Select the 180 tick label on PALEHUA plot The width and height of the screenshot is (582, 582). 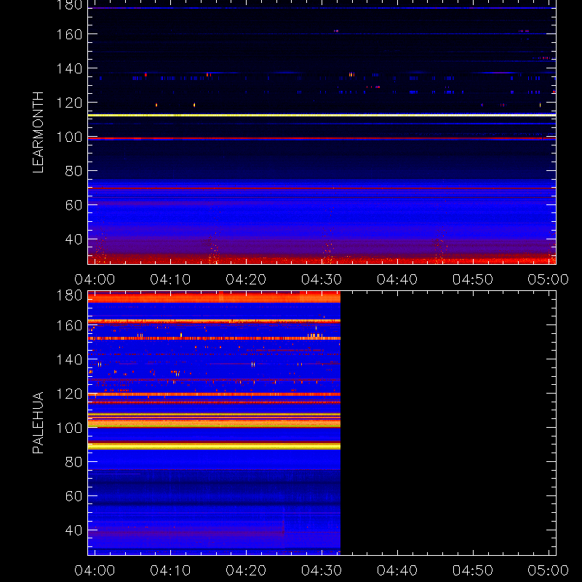pos(69,295)
